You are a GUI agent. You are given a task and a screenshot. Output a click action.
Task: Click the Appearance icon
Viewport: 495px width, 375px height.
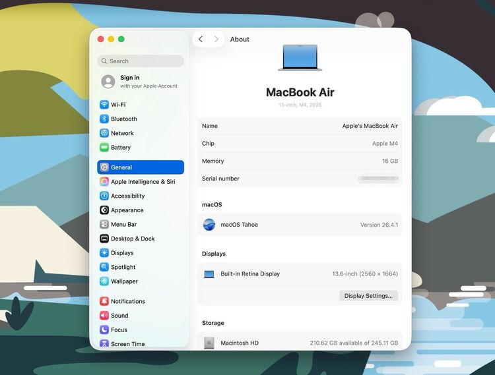tap(104, 210)
